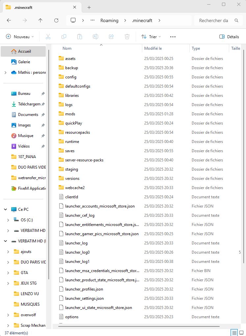
Task: Sort by the Nom column header
Action: 67,48
